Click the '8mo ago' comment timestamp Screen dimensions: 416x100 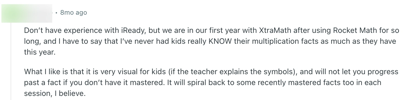click(73, 12)
